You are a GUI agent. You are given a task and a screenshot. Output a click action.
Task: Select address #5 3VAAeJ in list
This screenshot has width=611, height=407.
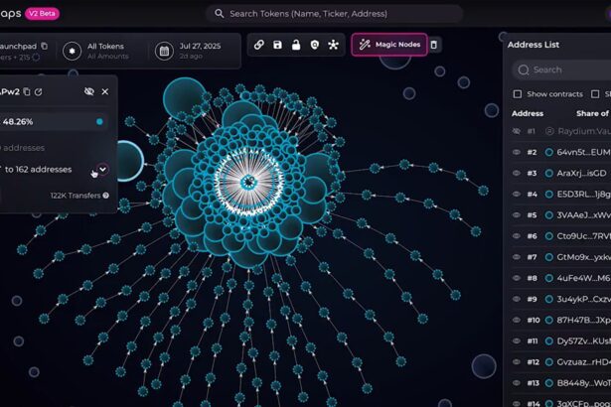582,214
